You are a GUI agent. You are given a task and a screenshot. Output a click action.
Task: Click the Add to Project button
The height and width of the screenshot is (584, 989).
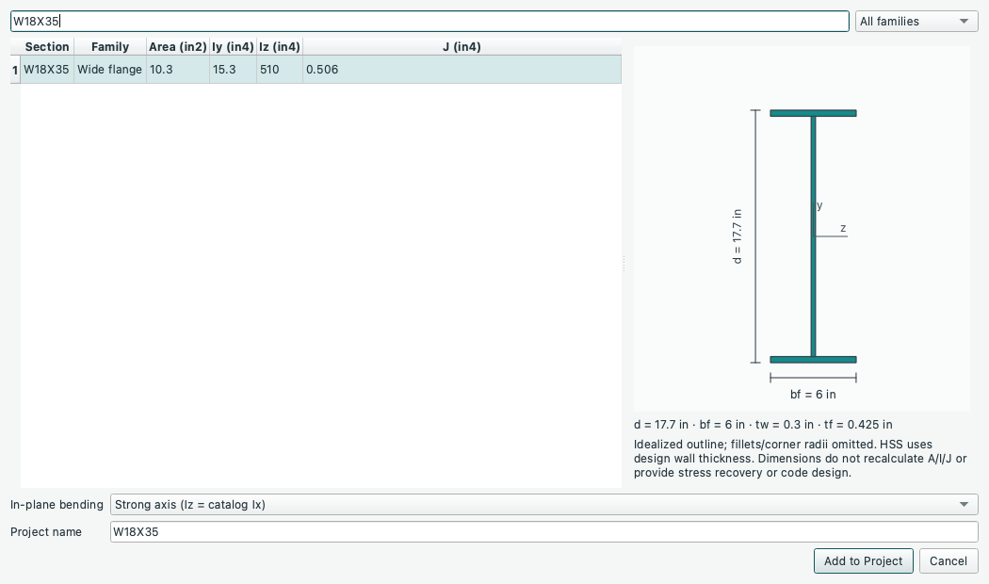pos(864,560)
